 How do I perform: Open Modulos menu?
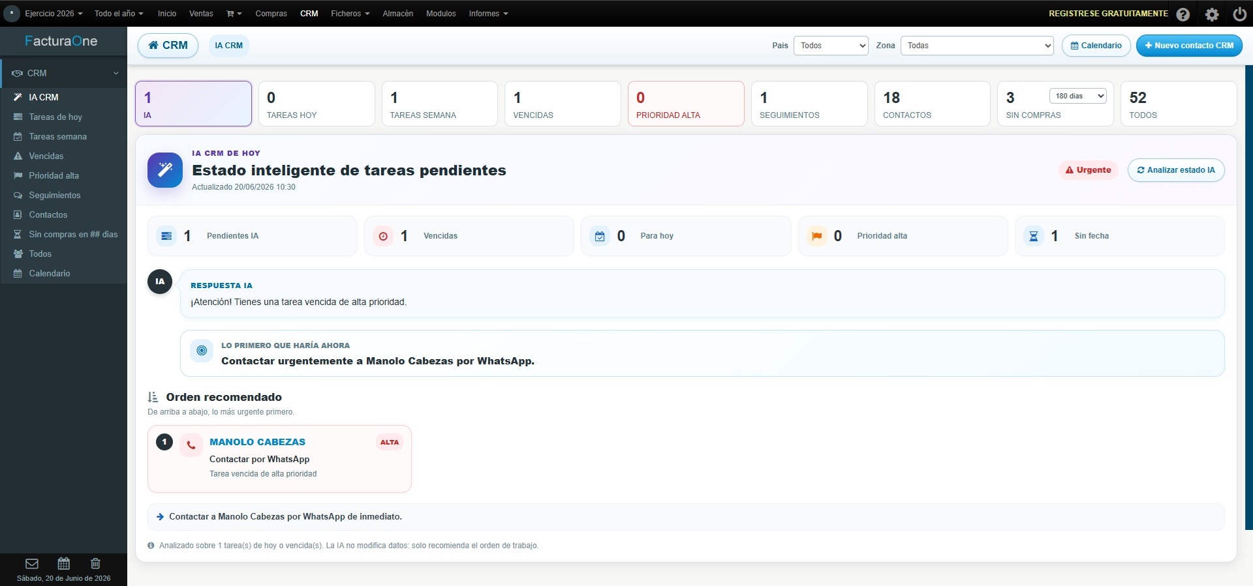pyautogui.click(x=441, y=14)
